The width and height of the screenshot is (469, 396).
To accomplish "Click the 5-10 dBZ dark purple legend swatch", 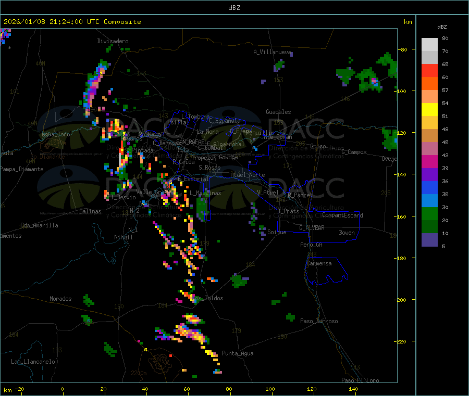I will (x=429, y=240).
